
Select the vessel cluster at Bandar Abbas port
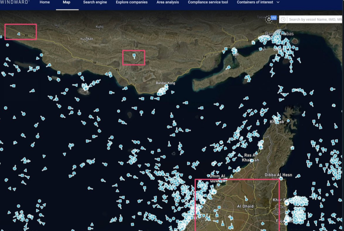coord(277,39)
